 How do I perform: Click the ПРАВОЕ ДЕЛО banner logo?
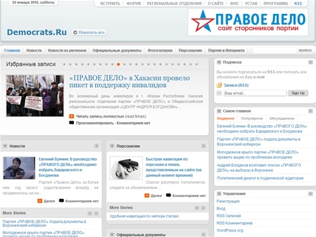point(248,22)
